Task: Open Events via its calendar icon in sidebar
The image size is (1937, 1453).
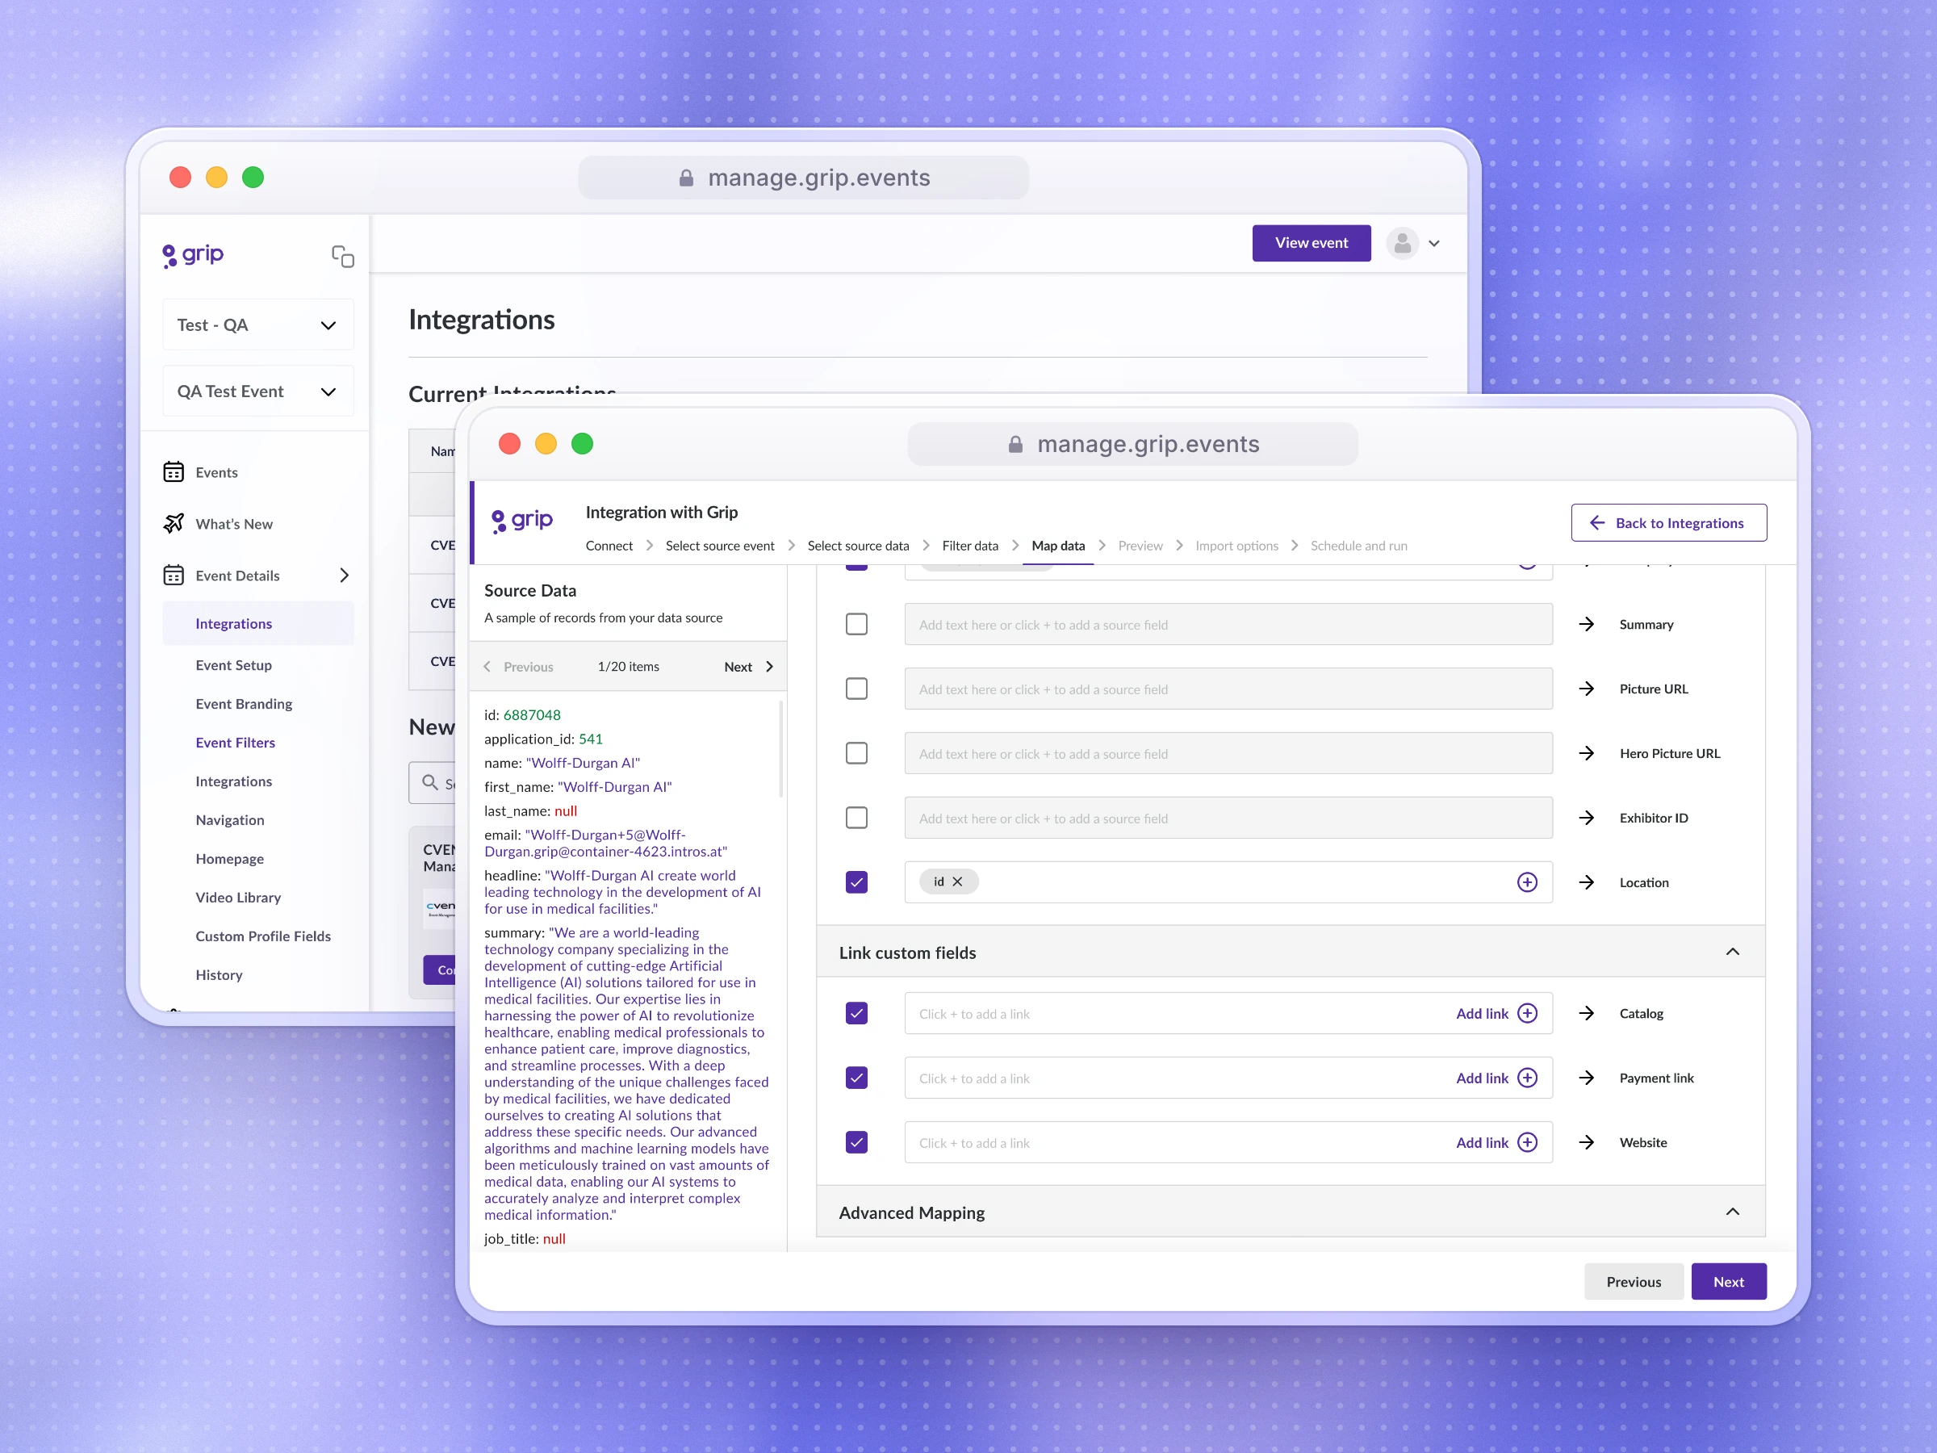Action: pyautogui.click(x=174, y=472)
